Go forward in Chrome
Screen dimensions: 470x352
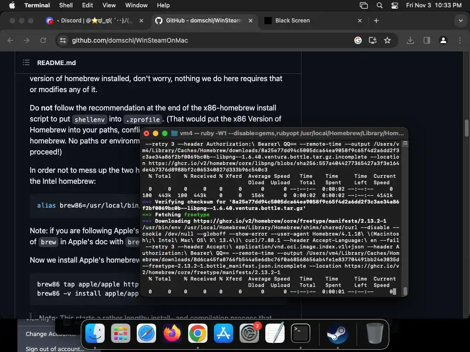(x=27, y=40)
